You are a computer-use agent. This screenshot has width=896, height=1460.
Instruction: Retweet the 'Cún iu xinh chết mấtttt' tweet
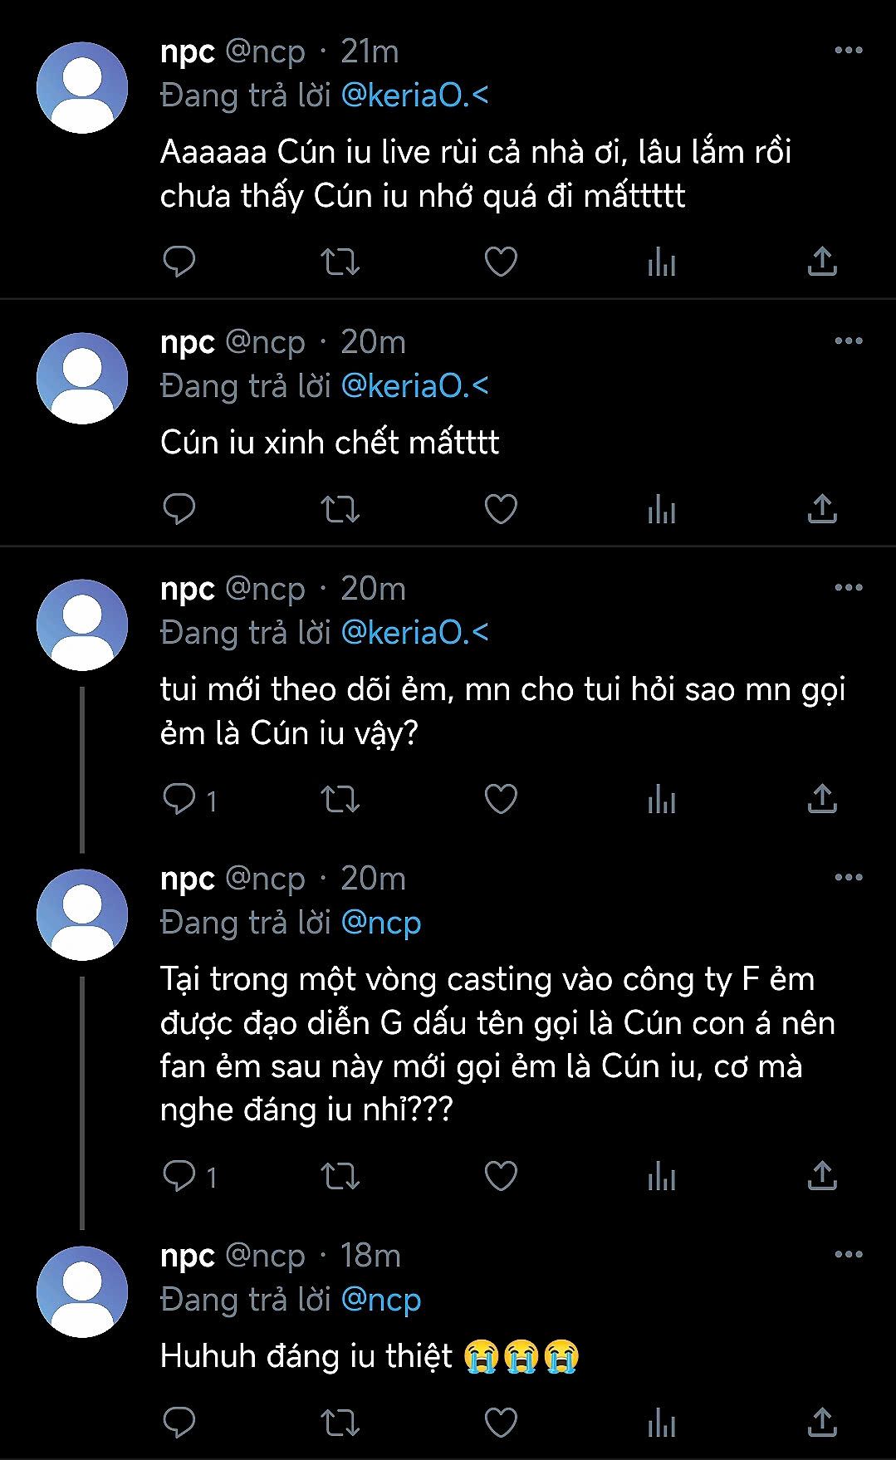340,509
